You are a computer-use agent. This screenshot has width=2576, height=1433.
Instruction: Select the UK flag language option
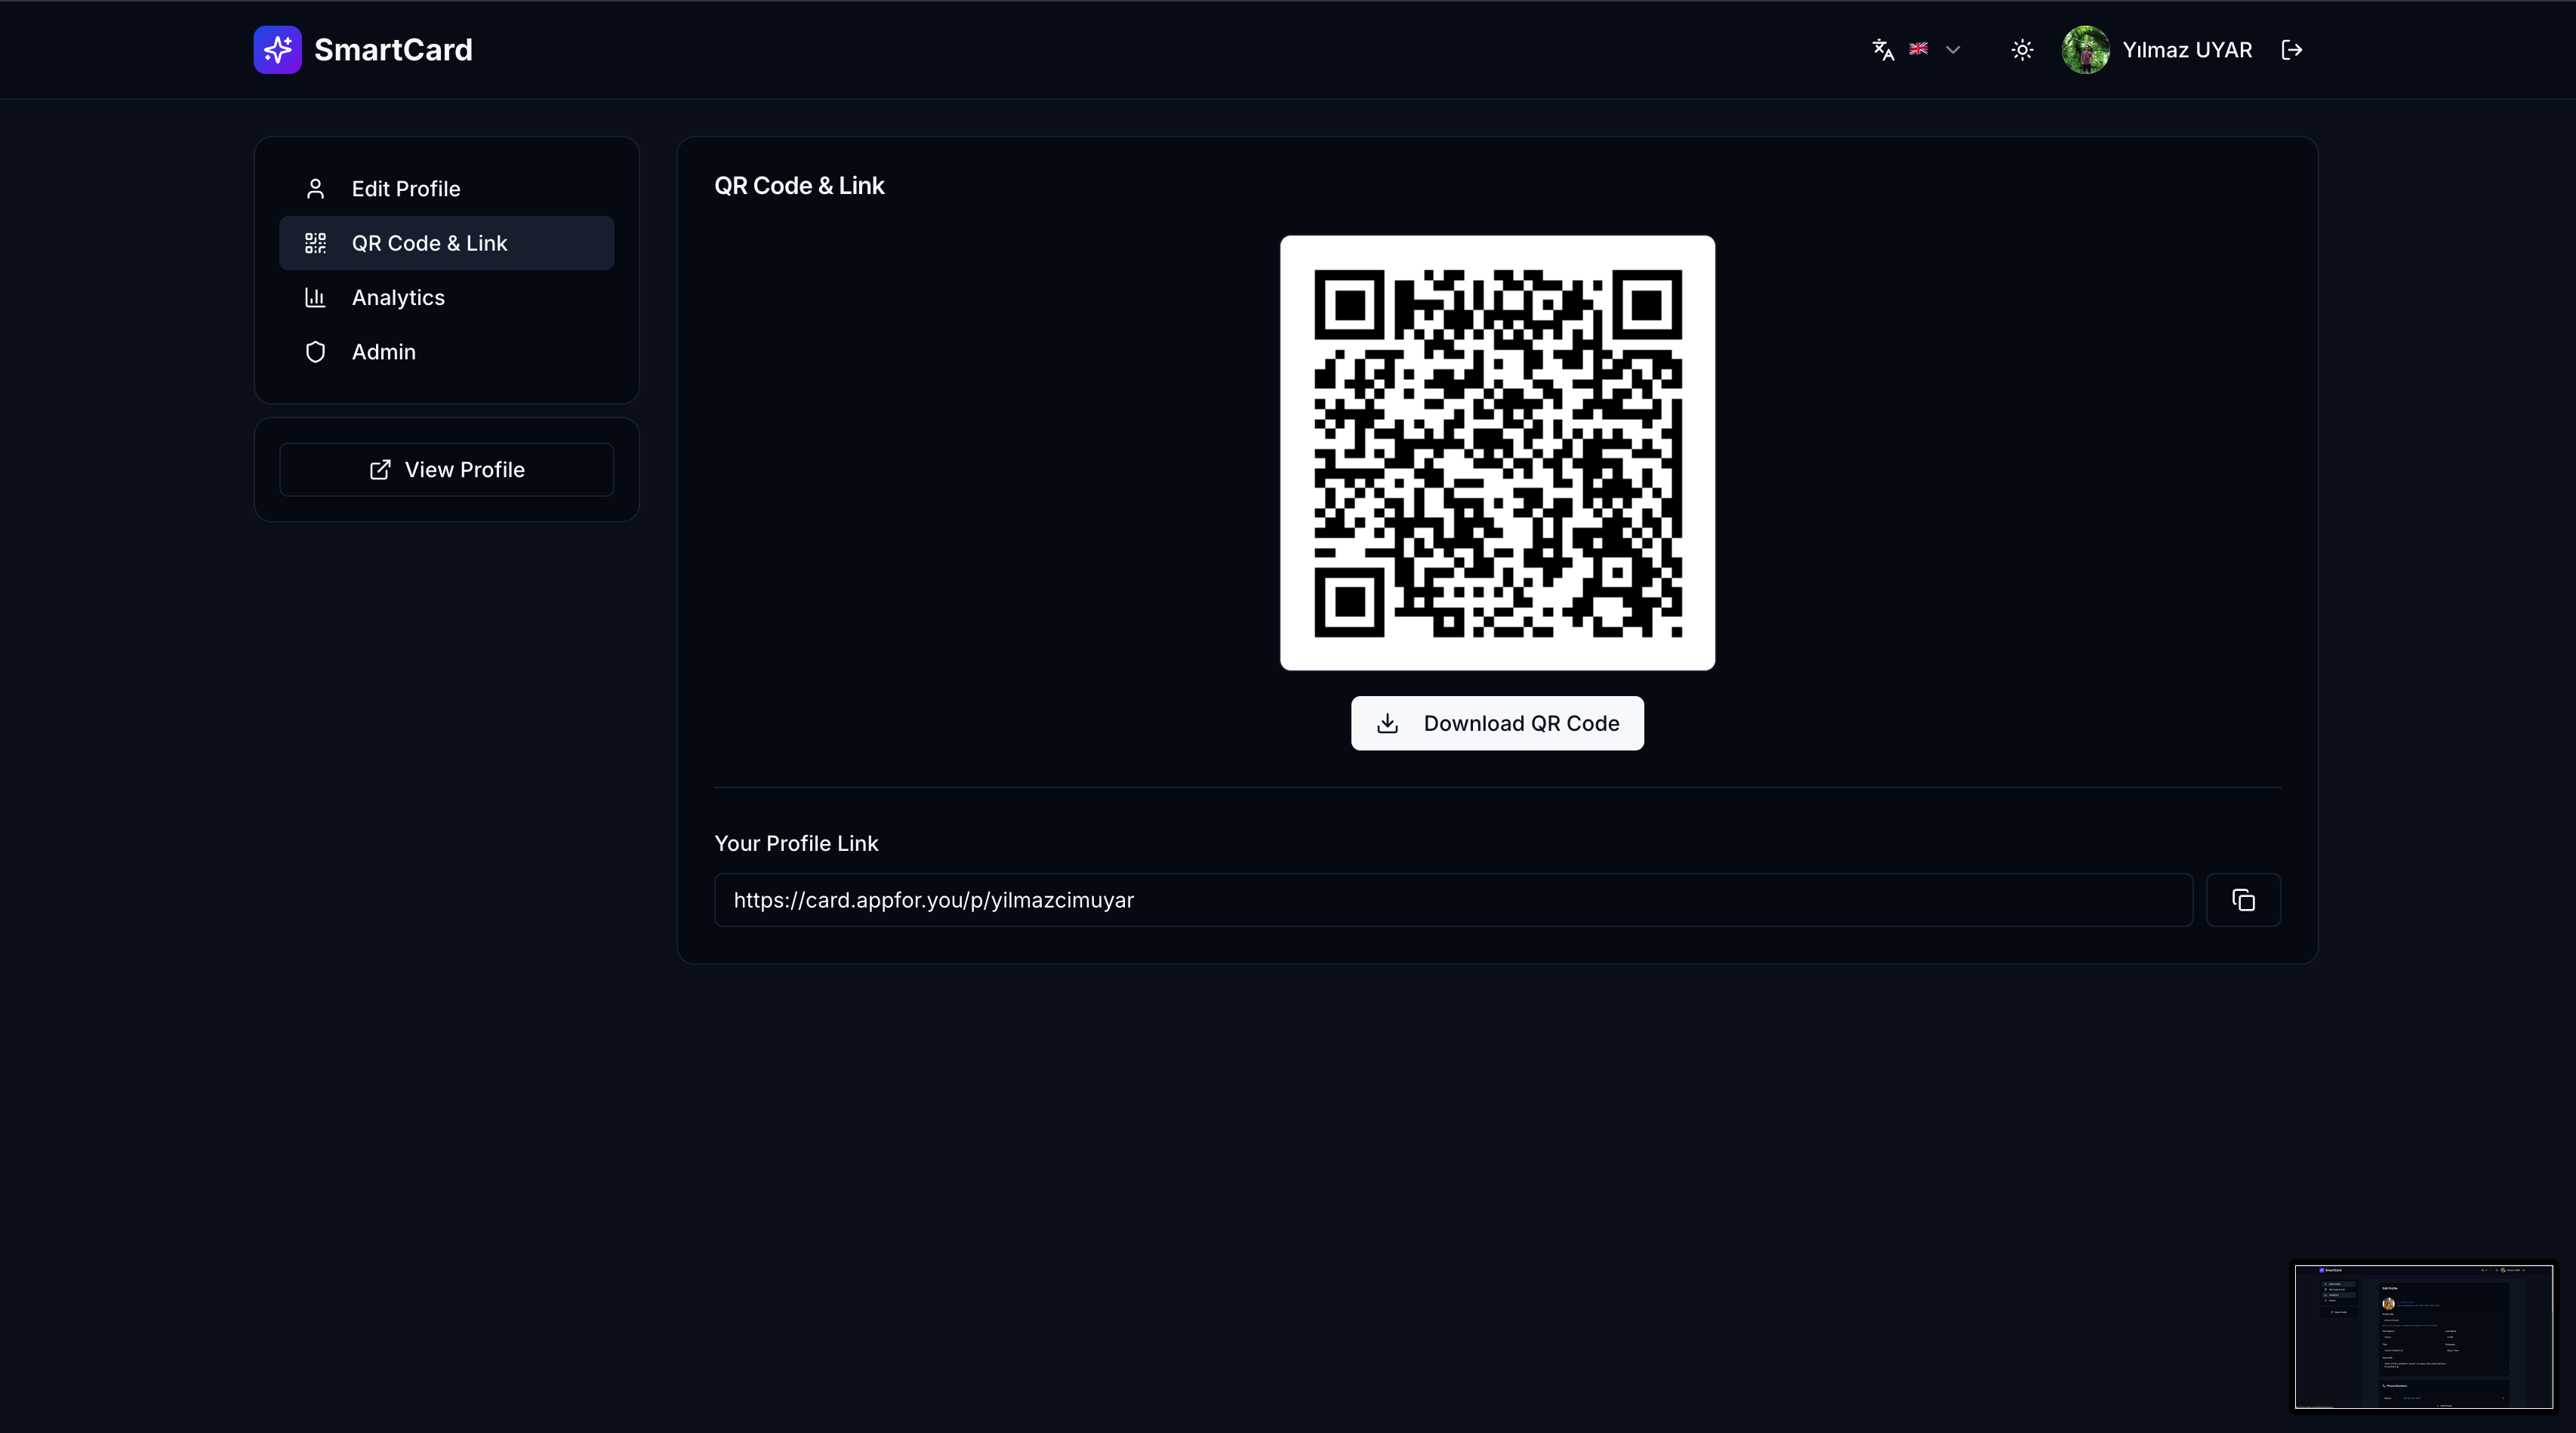coord(1918,49)
